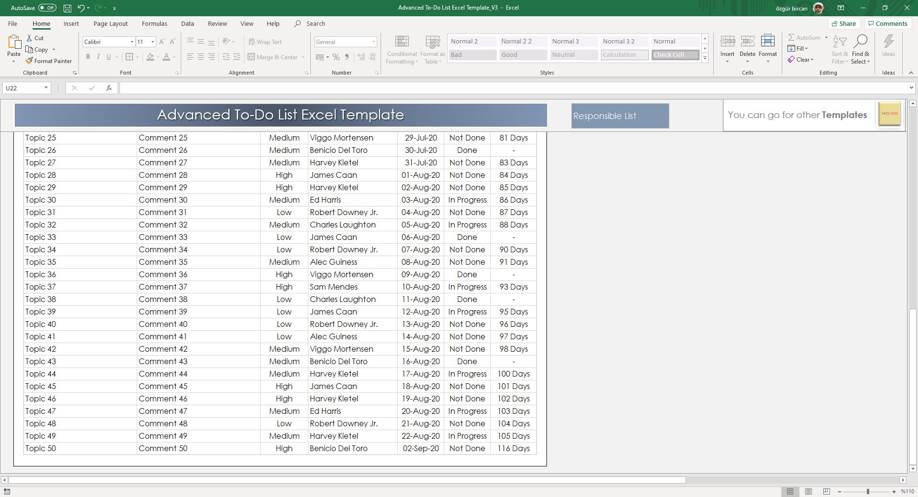The width and height of the screenshot is (918, 497).
Task: Switch to the Formulas tab
Action: (x=154, y=23)
